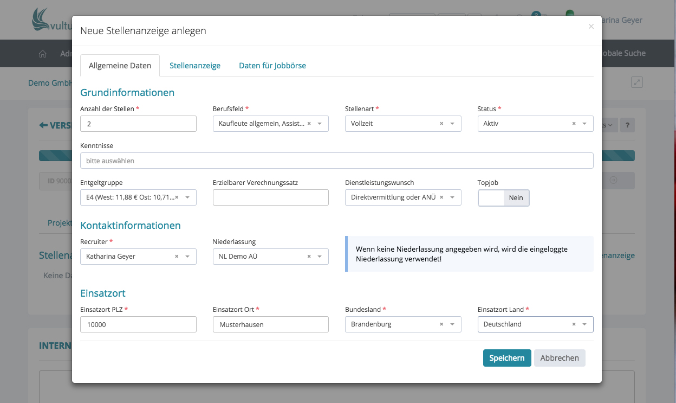Screen dimensions: 676x403
Task: Switch to the Stellenanzeige tab
Action: coord(195,66)
